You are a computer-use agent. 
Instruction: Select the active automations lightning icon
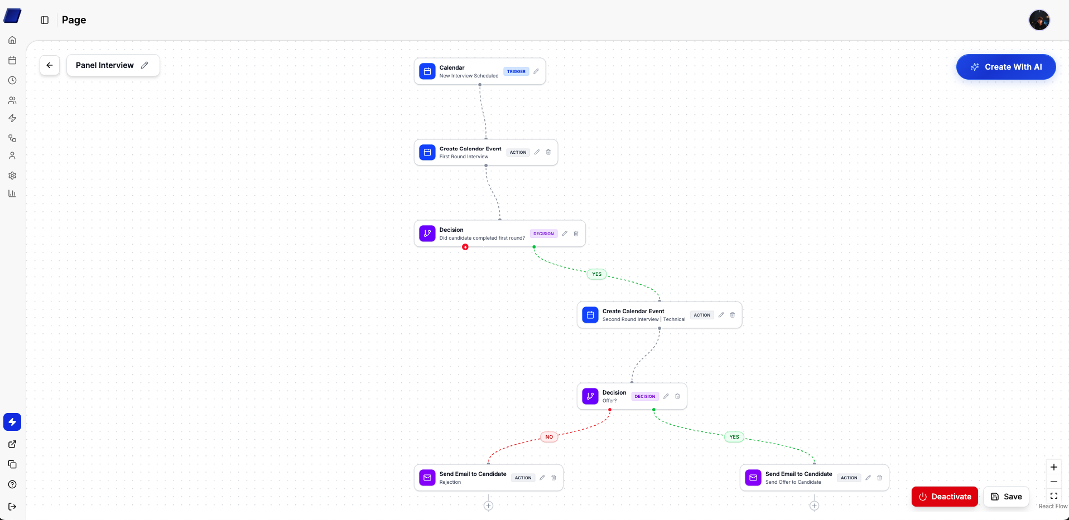(12, 422)
